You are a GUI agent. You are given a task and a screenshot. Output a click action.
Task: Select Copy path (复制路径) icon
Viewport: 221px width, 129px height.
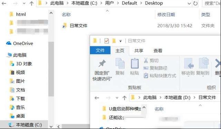[x=146, y=68]
